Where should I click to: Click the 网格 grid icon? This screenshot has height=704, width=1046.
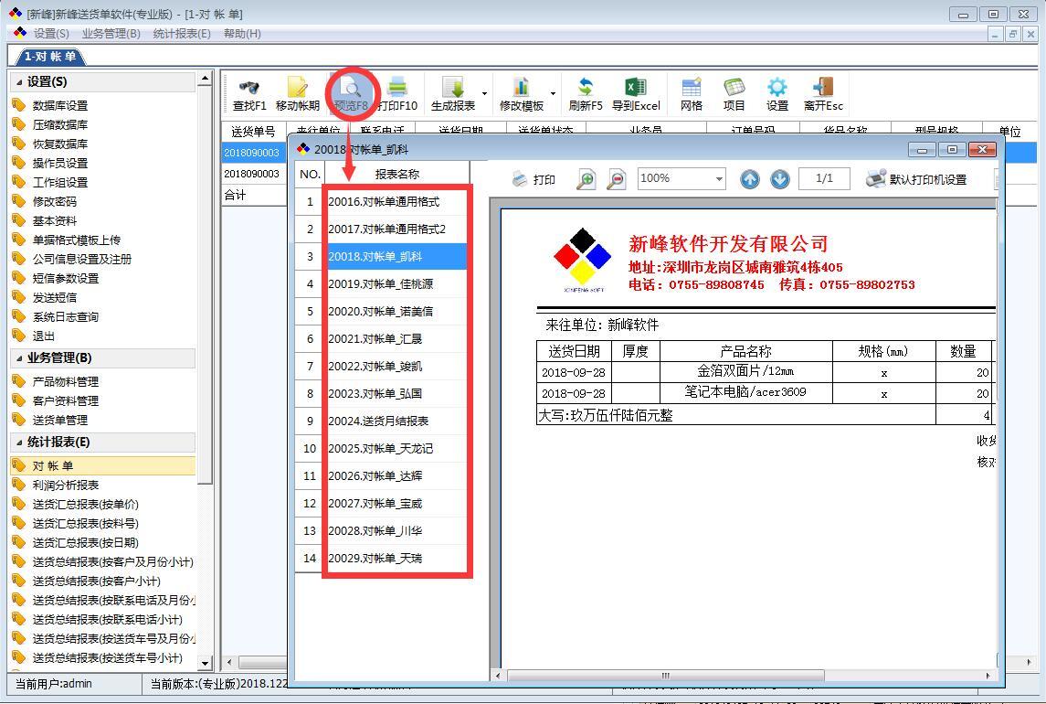[x=692, y=88]
